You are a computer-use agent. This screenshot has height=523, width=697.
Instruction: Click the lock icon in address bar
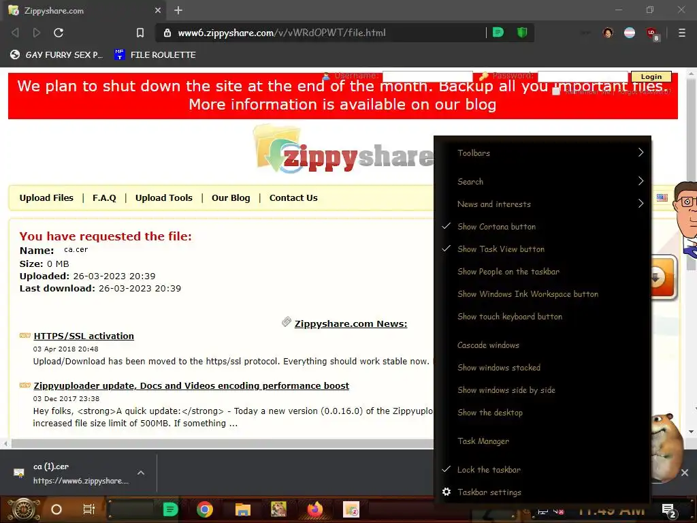(167, 33)
